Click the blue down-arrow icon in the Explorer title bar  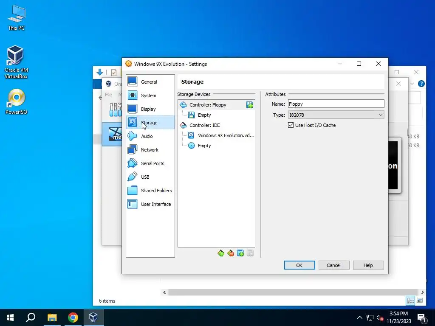100,72
